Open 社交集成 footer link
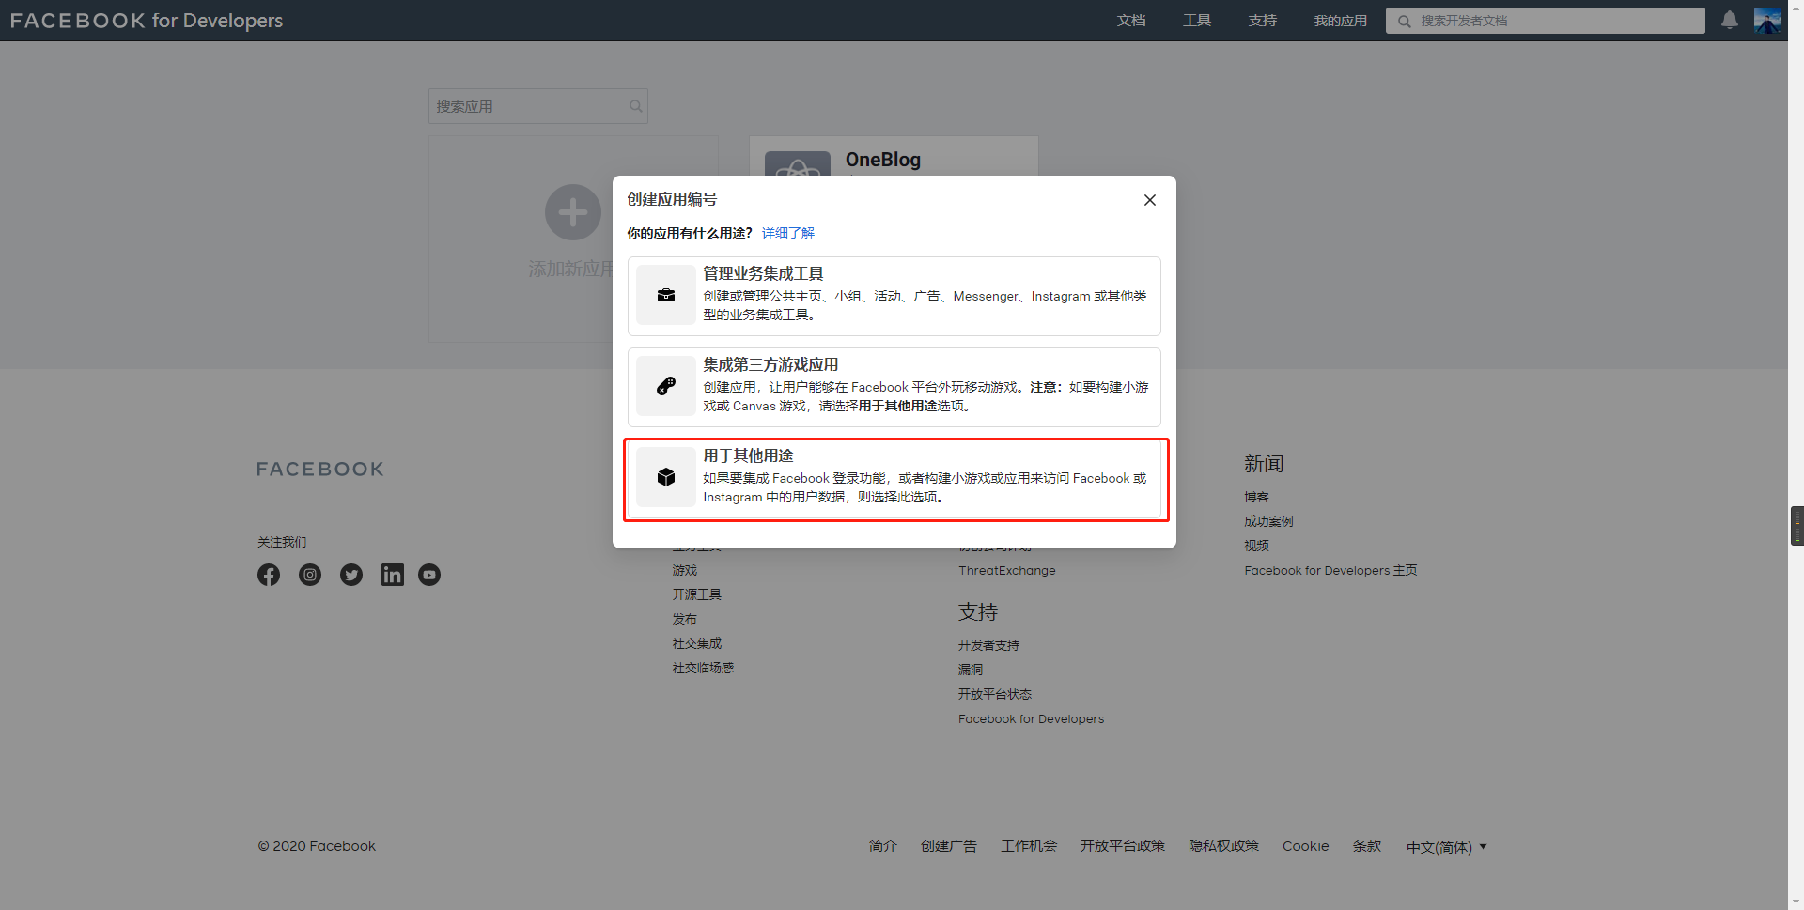Screen dimensions: 1804x910 tap(696, 643)
